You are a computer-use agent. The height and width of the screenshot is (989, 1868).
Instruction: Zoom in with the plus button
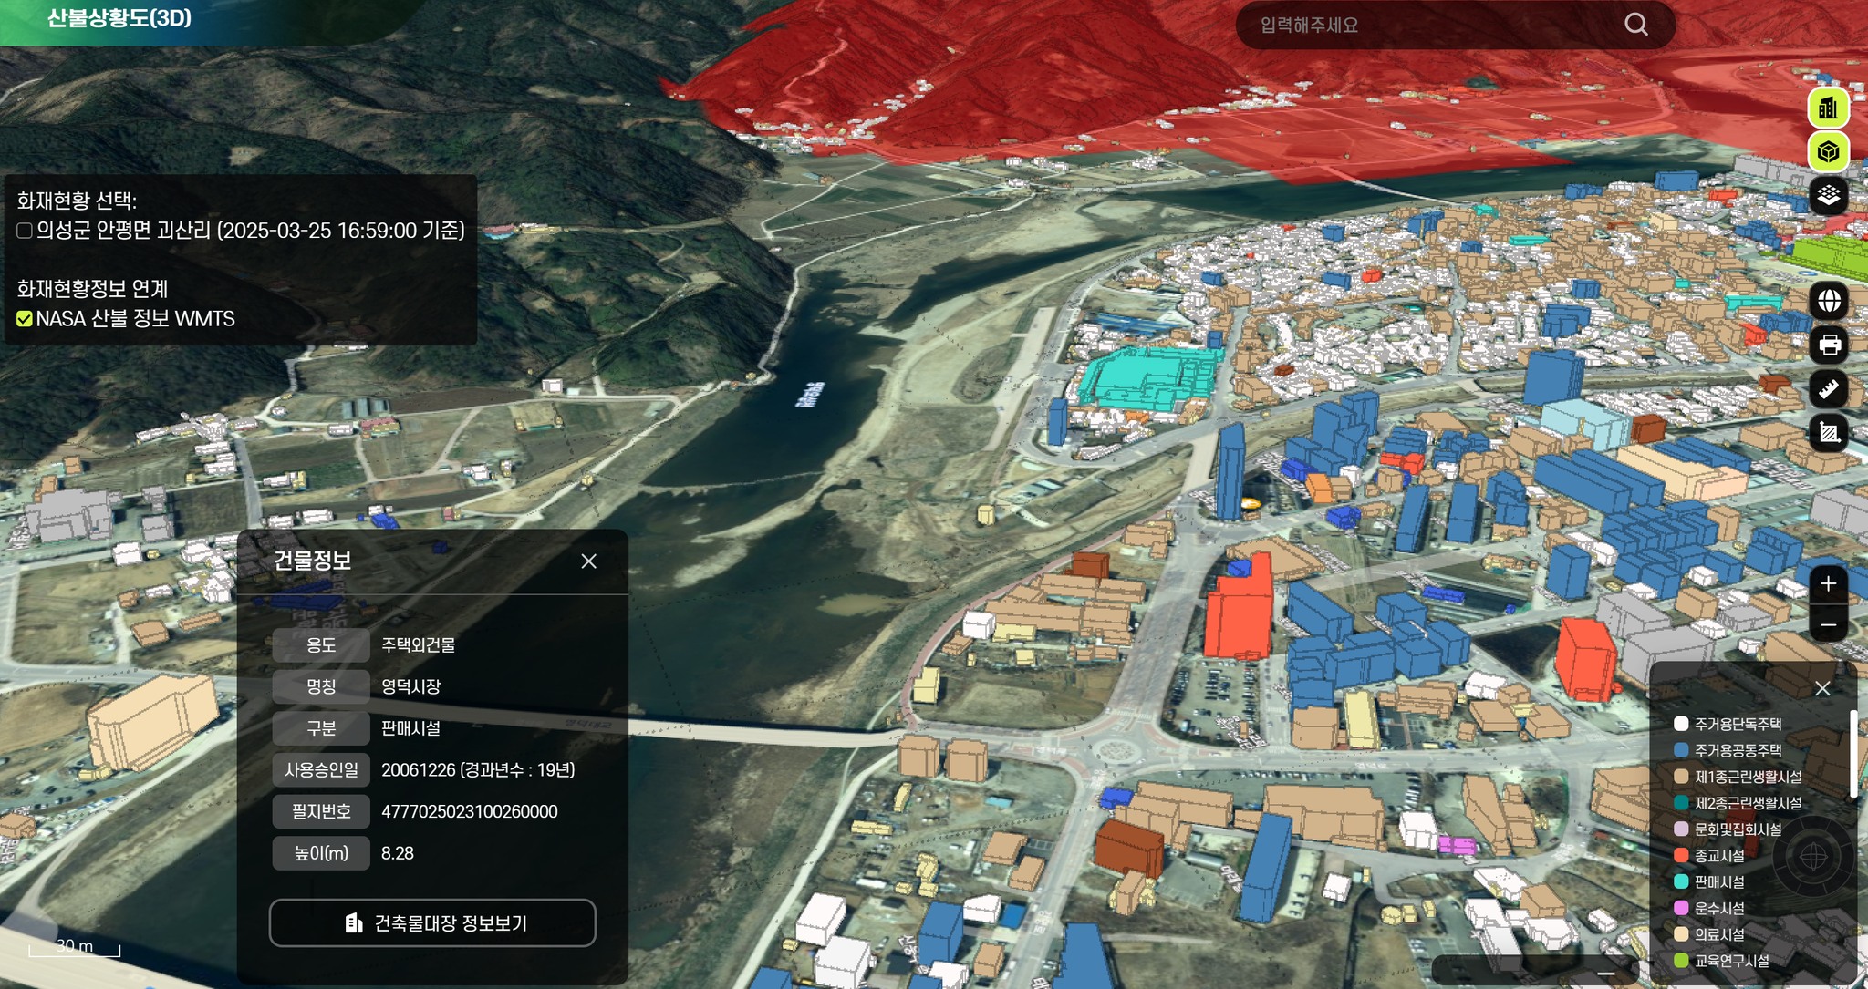click(x=1828, y=583)
